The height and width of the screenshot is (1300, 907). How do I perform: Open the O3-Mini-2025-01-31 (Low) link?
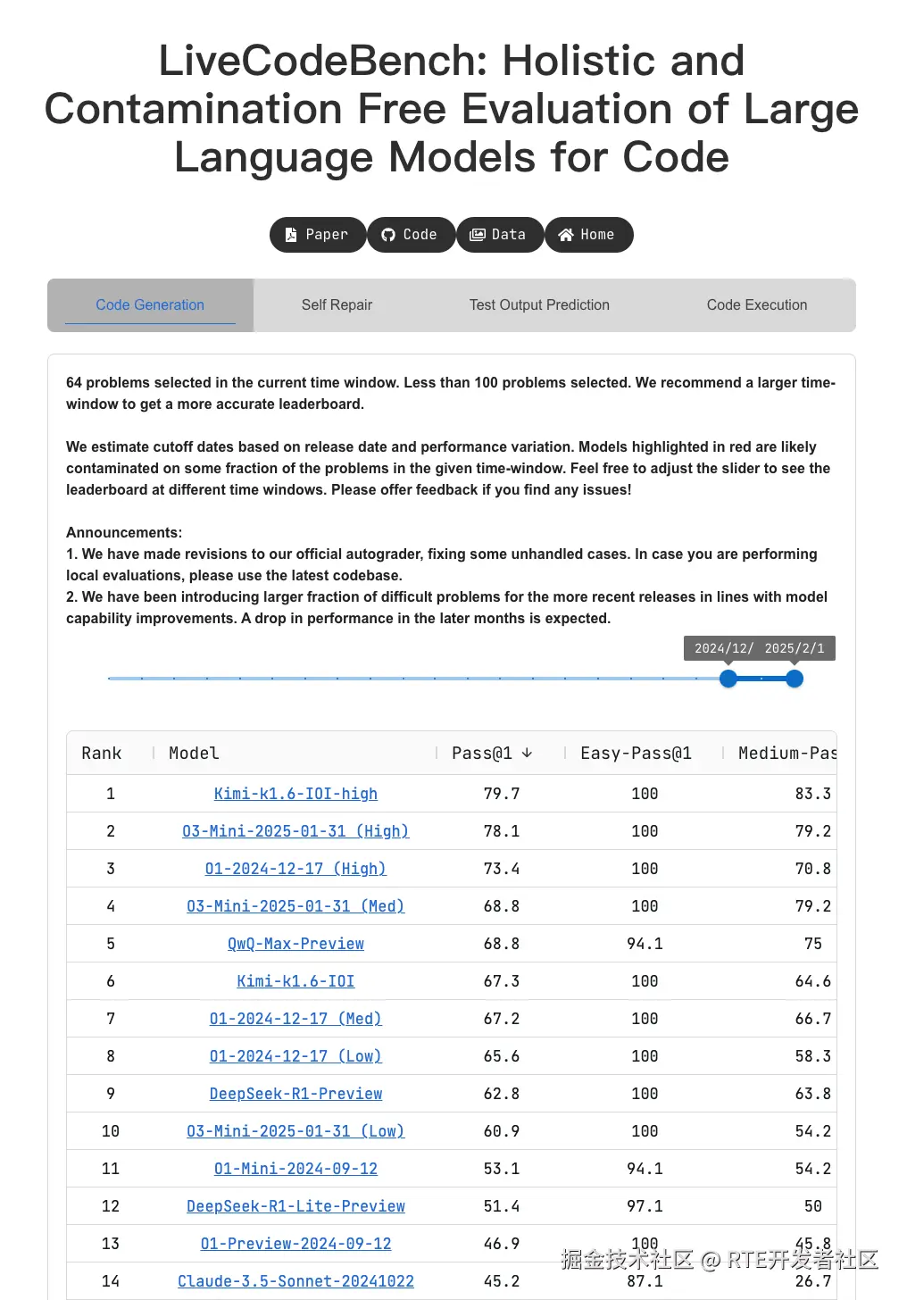(x=295, y=1131)
